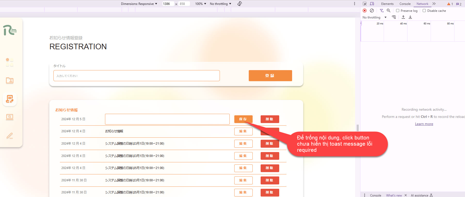The image size is (465, 197).
Task: Click the rotate device icon
Action: coord(239,4)
